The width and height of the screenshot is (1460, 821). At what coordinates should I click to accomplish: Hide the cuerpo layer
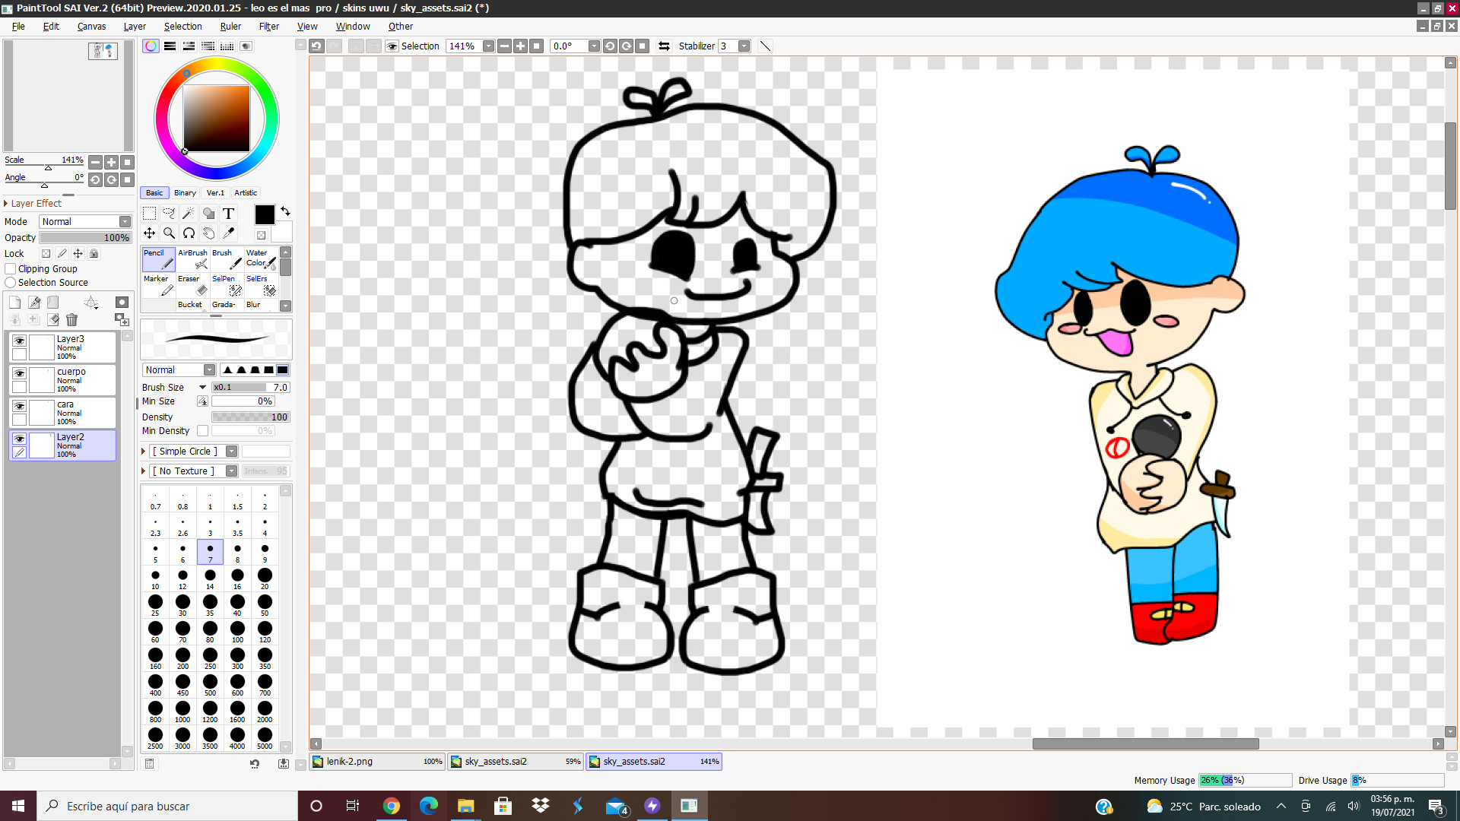[19, 374]
